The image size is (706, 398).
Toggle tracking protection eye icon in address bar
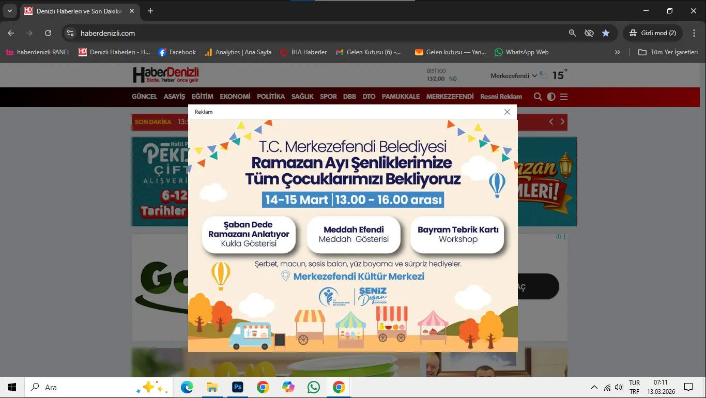pos(589,33)
